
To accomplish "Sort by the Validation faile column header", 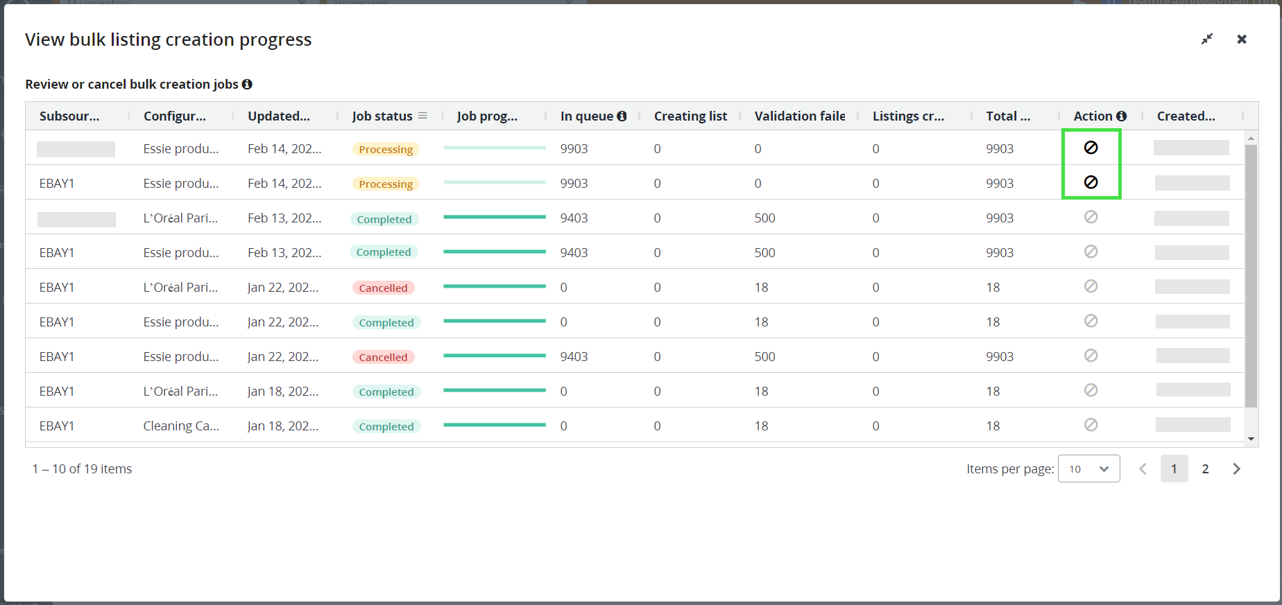I will point(800,116).
